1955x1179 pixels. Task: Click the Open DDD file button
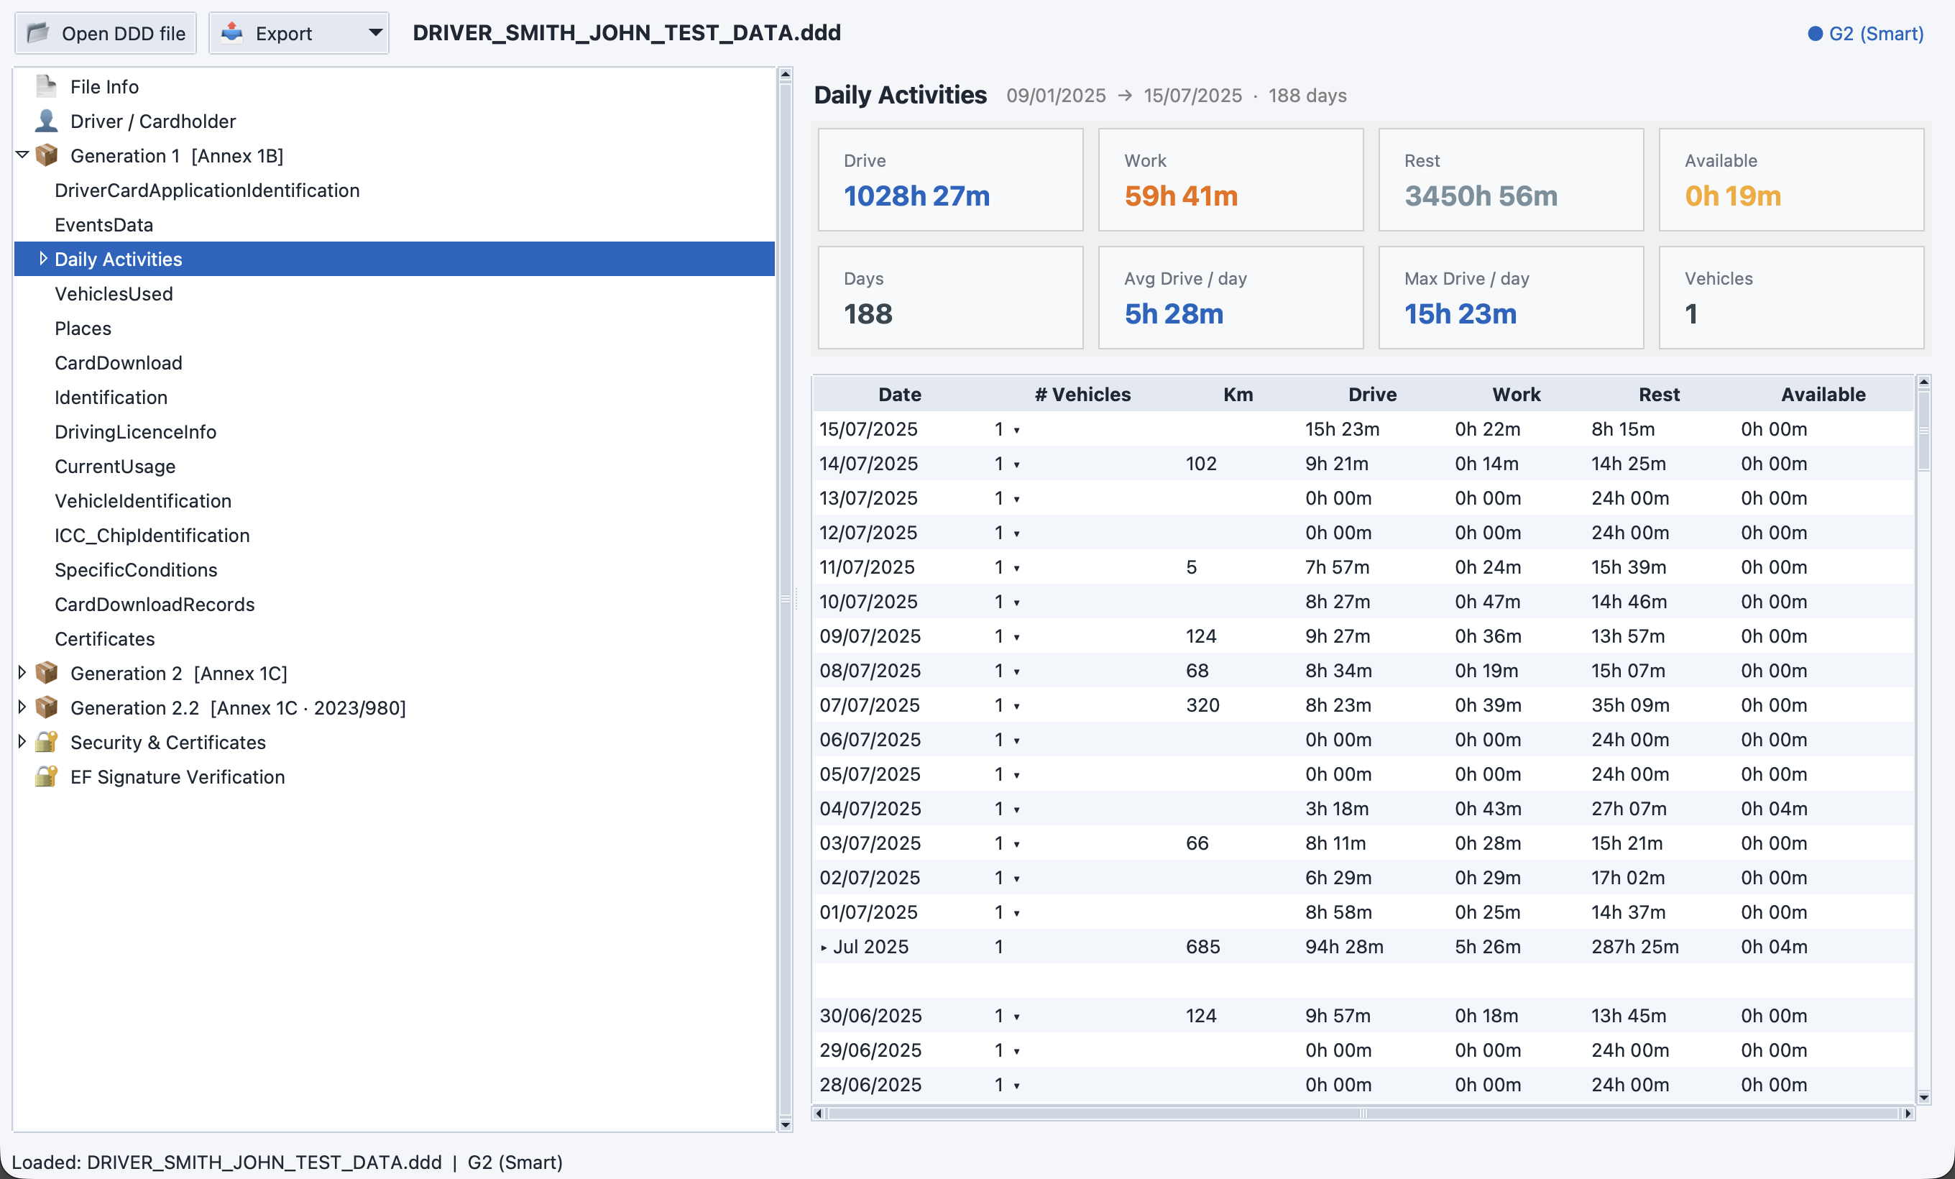click(x=106, y=33)
